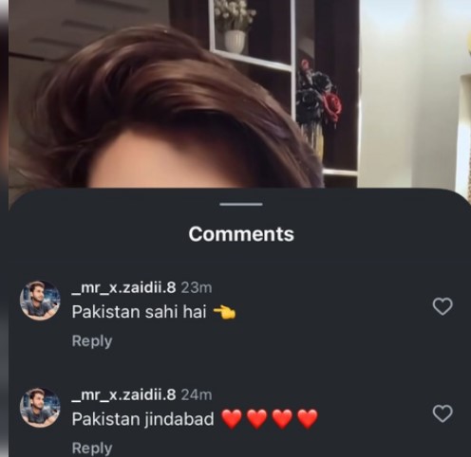Tap the 24m timestamp
This screenshot has width=471, height=457.
pos(197,395)
